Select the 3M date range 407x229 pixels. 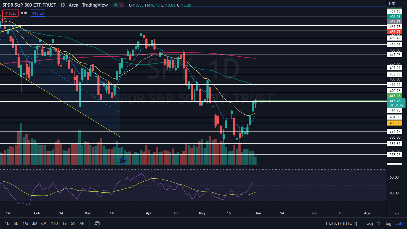(x=35, y=223)
